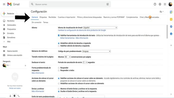174x98 pixels.
Task: Select Habilitar acciones de colocar el cursor
Action: click(59, 78)
